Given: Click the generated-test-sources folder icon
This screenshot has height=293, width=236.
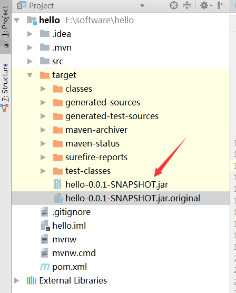Looking at the screenshot, I should (58, 116).
